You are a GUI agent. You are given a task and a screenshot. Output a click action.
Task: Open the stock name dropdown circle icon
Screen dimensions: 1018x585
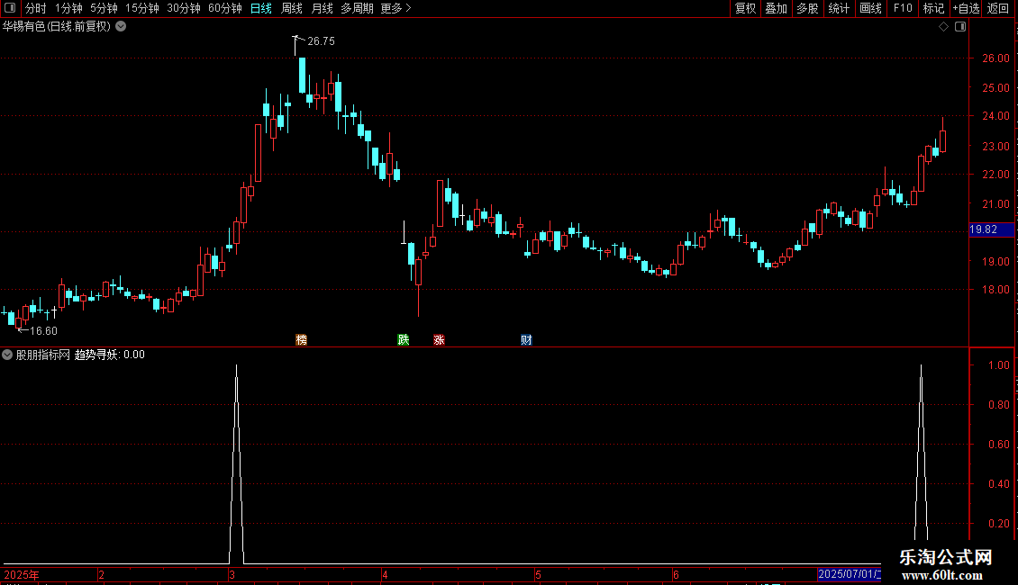click(121, 26)
